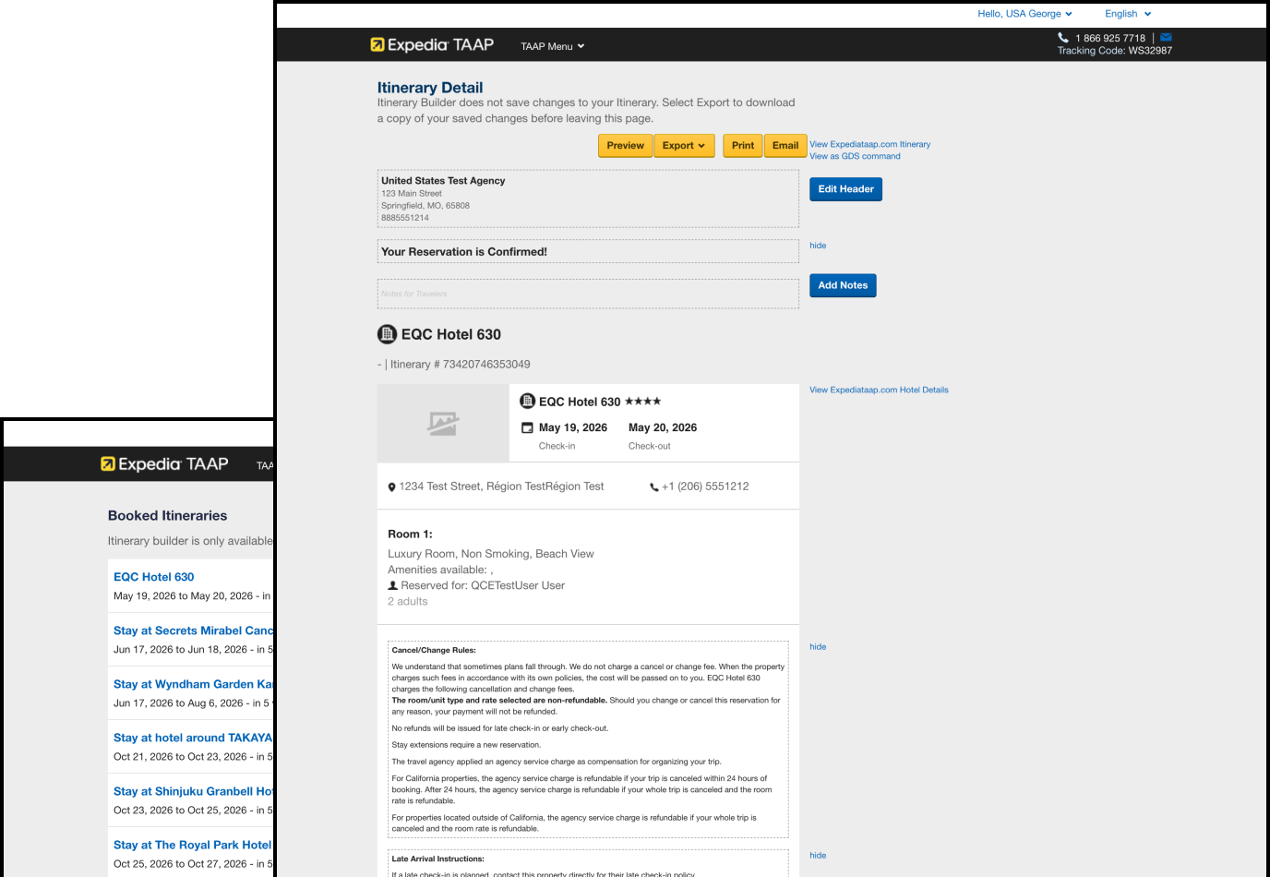Click the Luxury Room, Non Smoking, Beach View text
The width and height of the screenshot is (1270, 877).
point(491,554)
